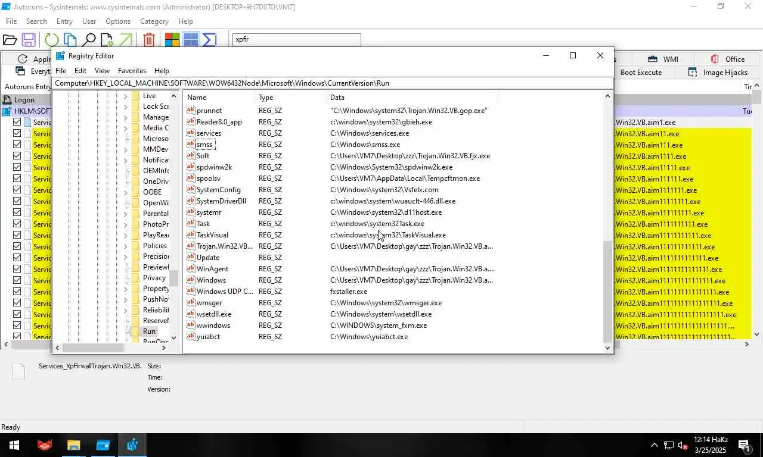Expand the MMDev registry key
The image size is (763, 457).
pyautogui.click(x=125, y=149)
